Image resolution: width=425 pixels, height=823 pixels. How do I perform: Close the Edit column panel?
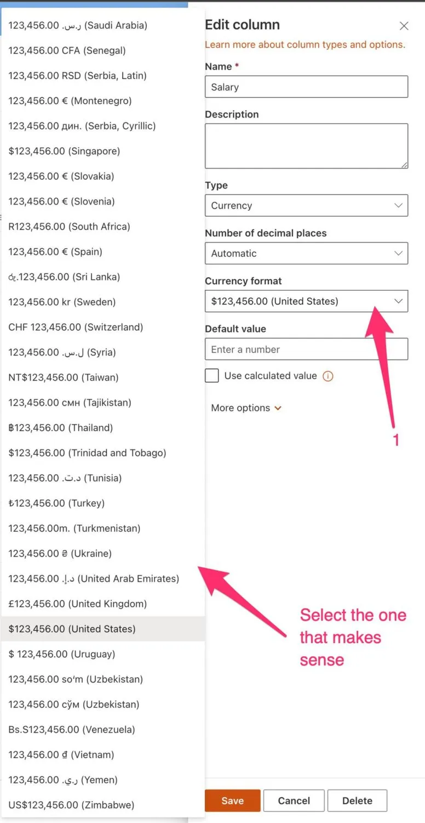coord(404,26)
